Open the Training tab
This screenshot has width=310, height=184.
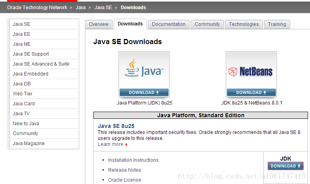(277, 24)
